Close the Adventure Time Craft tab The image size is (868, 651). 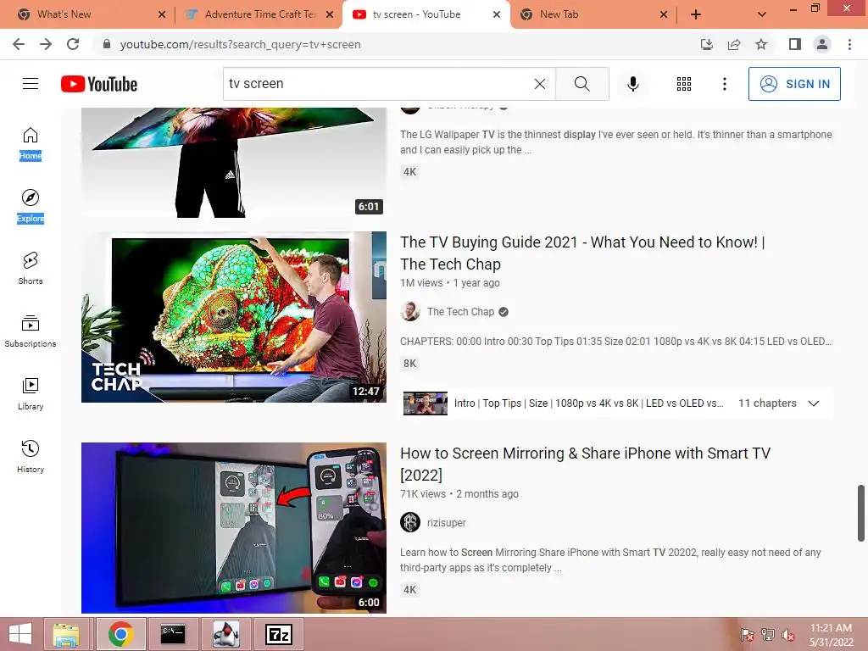pyautogui.click(x=330, y=14)
